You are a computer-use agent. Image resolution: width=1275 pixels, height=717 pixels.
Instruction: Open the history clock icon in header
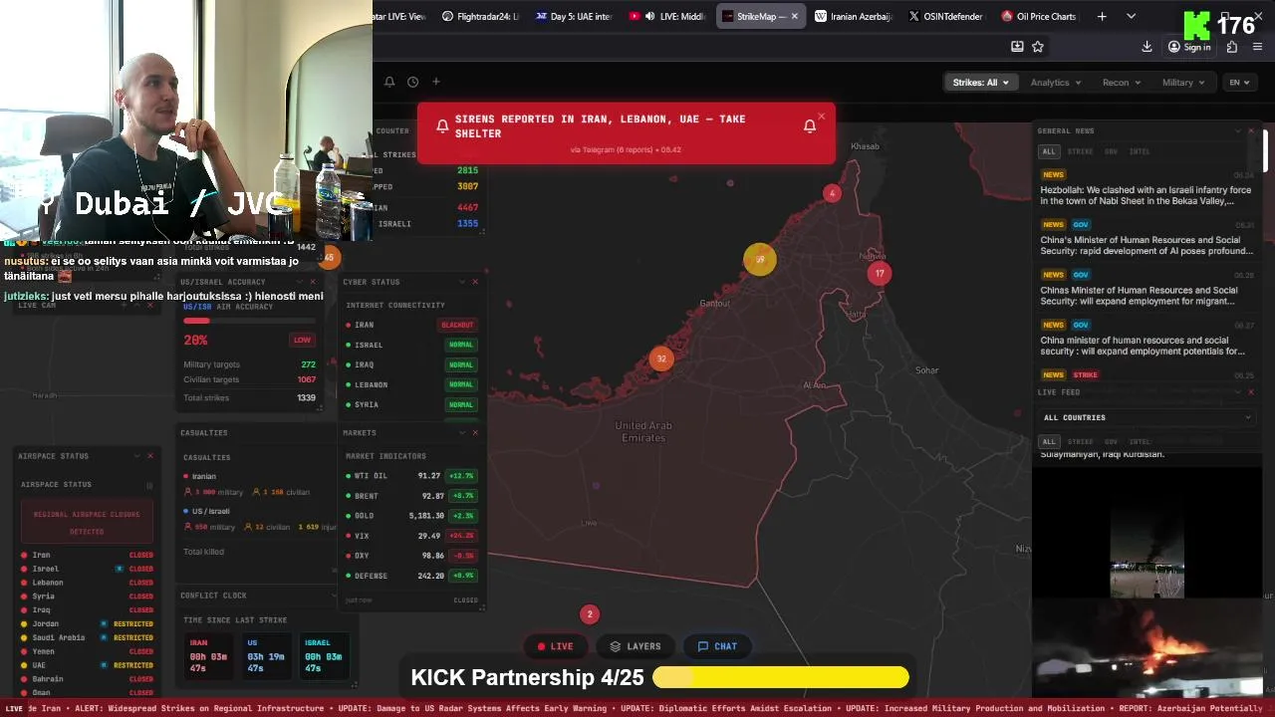412,82
